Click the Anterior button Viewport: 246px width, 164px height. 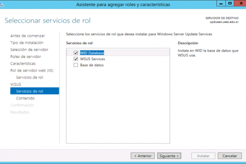(143, 156)
